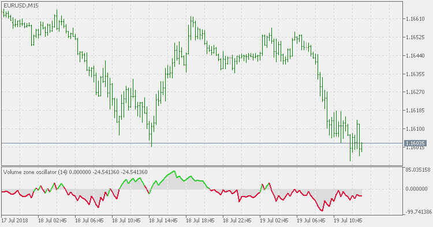Click the horizontal current price line

tap(202, 143)
